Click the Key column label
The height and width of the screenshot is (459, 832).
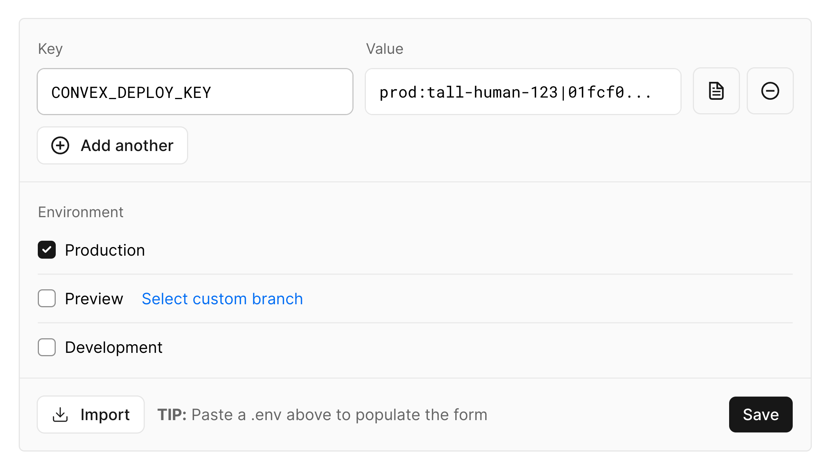50,49
